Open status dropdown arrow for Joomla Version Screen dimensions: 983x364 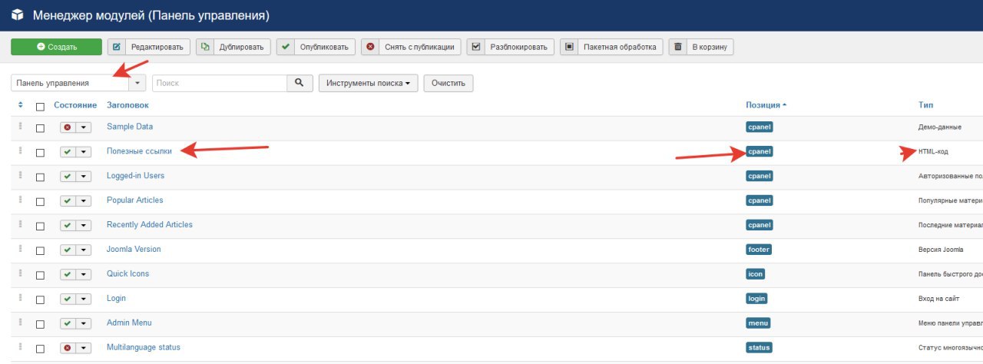[x=83, y=250]
